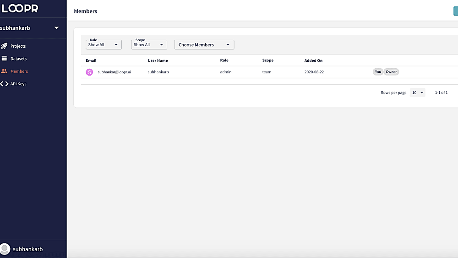Open API Keys in sidebar
This screenshot has width=458, height=258.
(18, 84)
